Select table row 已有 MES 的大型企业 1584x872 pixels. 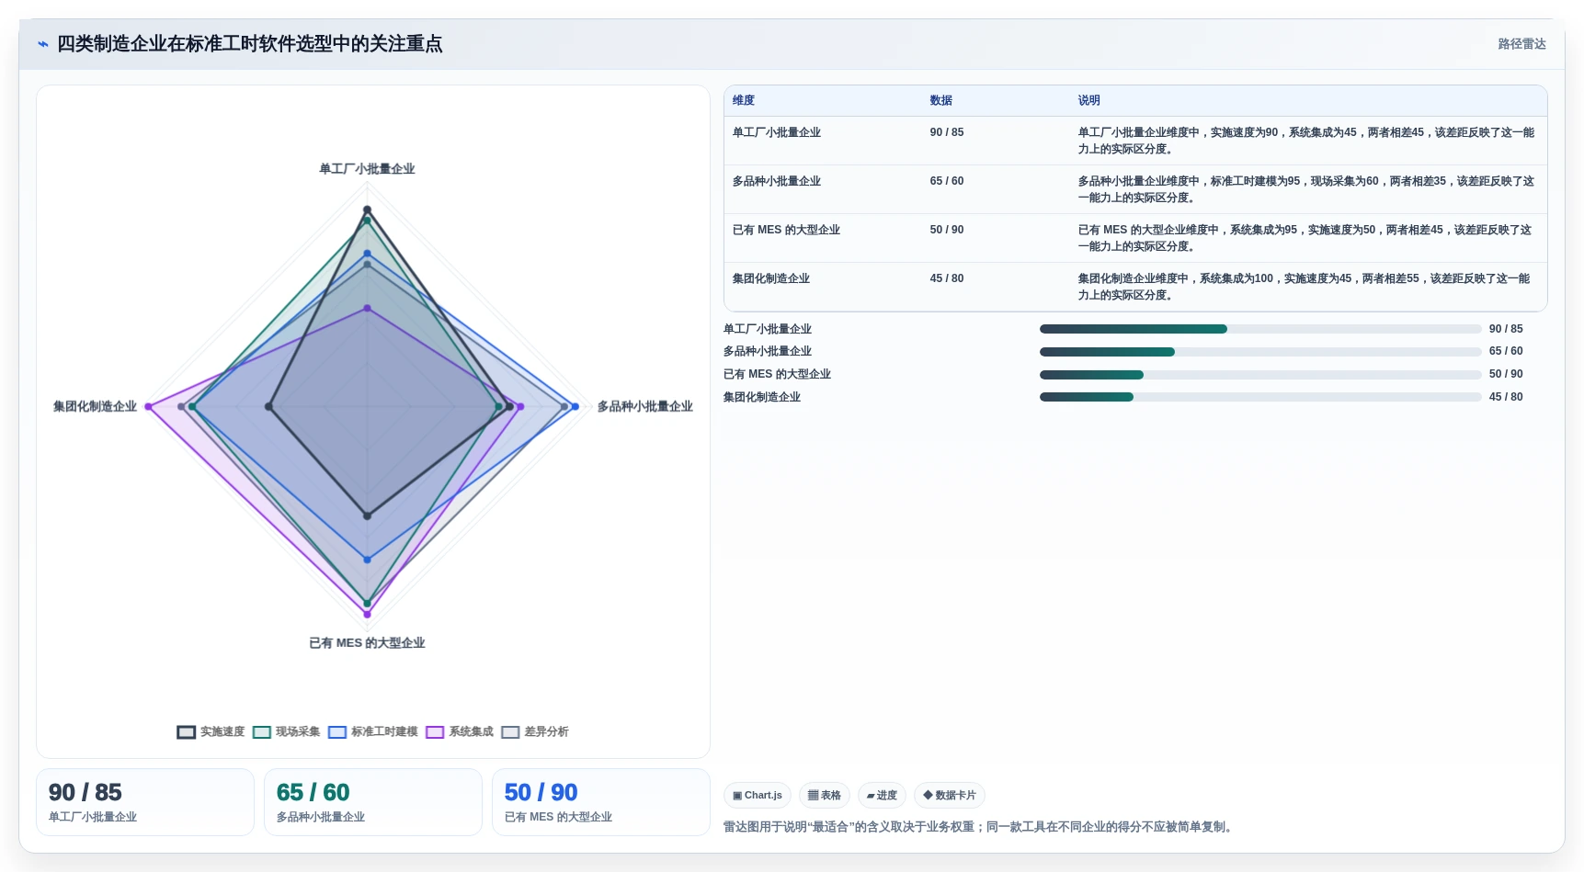tap(1135, 238)
